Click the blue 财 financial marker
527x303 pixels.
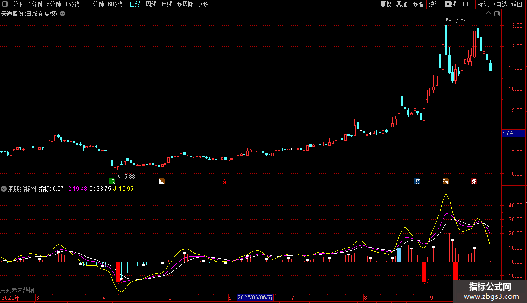pyautogui.click(x=417, y=181)
